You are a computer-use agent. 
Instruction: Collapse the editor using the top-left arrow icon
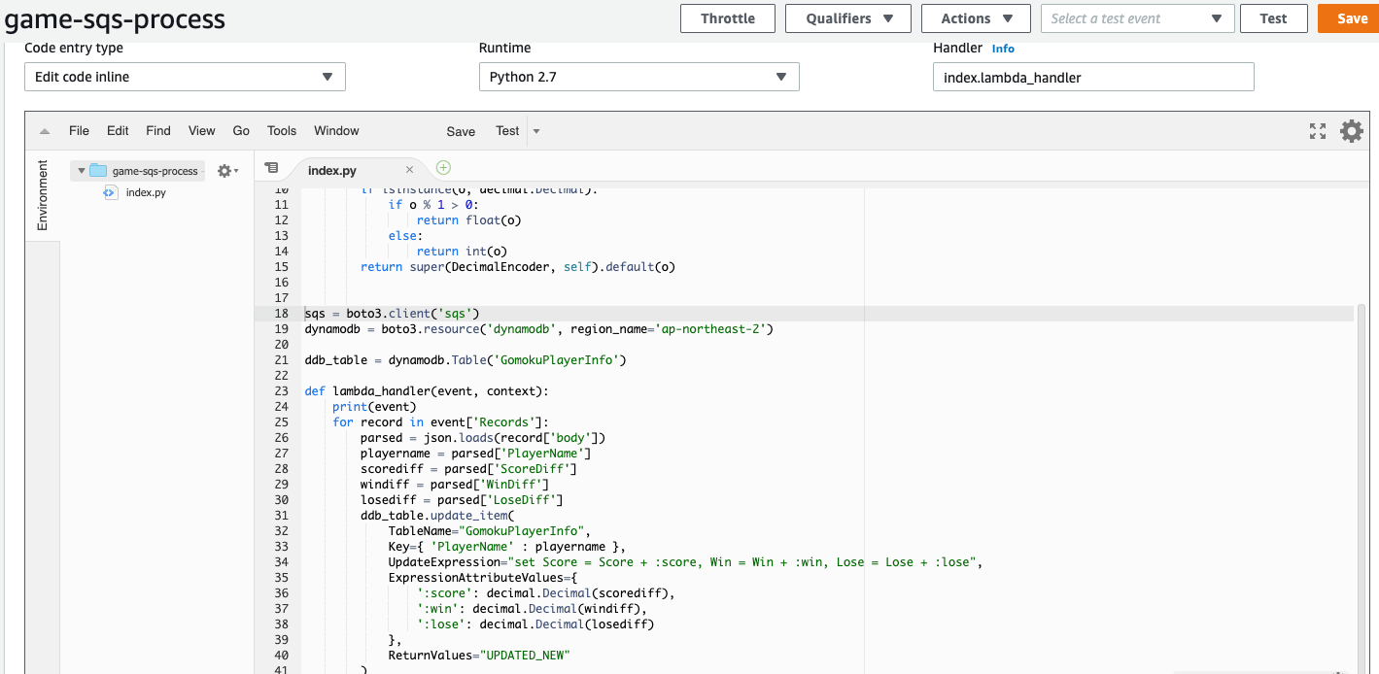43,130
